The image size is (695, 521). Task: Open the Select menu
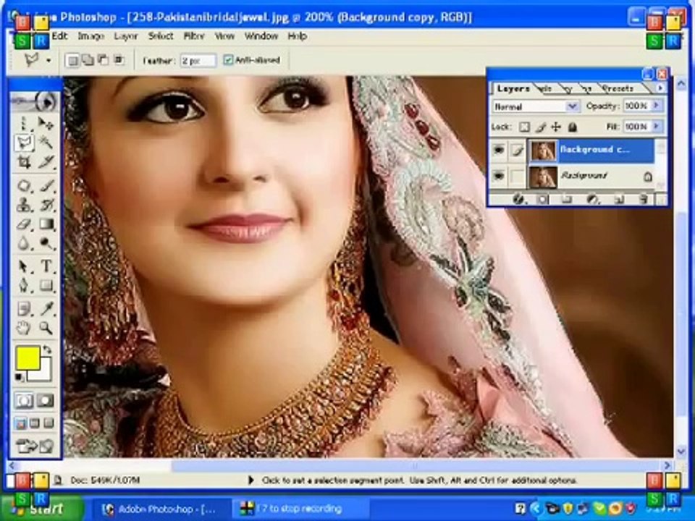(x=161, y=36)
